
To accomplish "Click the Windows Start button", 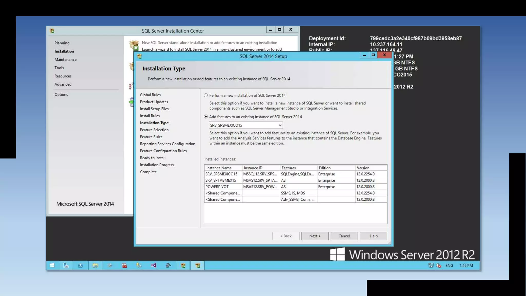I will (52, 265).
